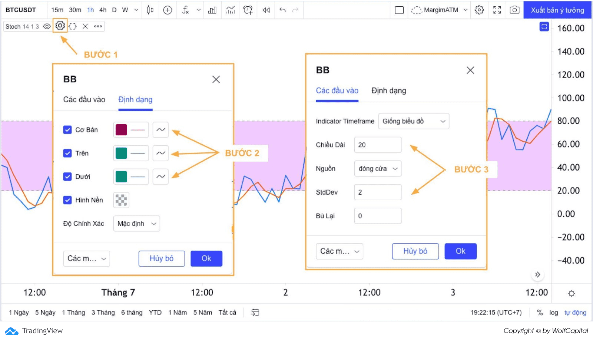Click the compare or add symbol icon

coord(168,10)
